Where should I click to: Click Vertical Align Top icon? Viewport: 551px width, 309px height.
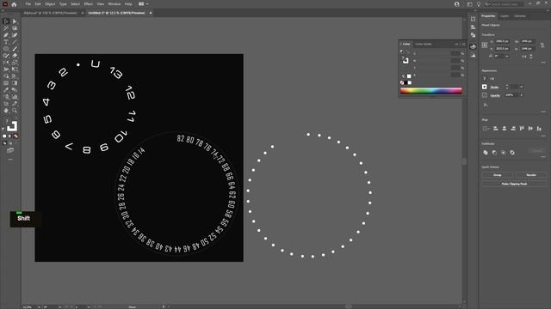(x=522, y=129)
